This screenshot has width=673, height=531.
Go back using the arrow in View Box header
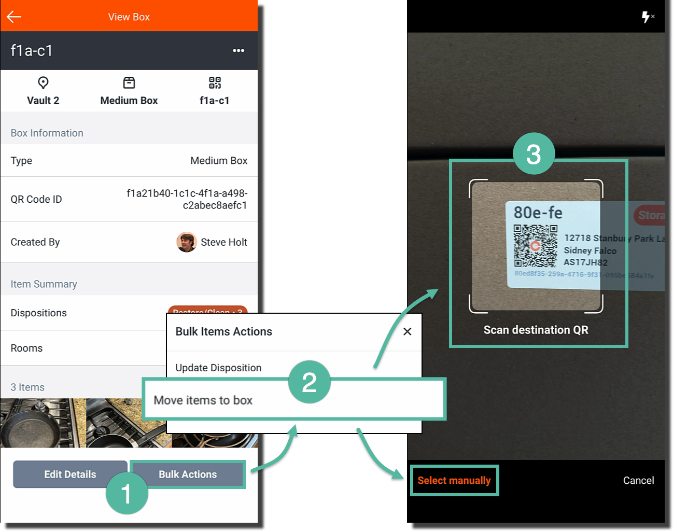(x=14, y=17)
